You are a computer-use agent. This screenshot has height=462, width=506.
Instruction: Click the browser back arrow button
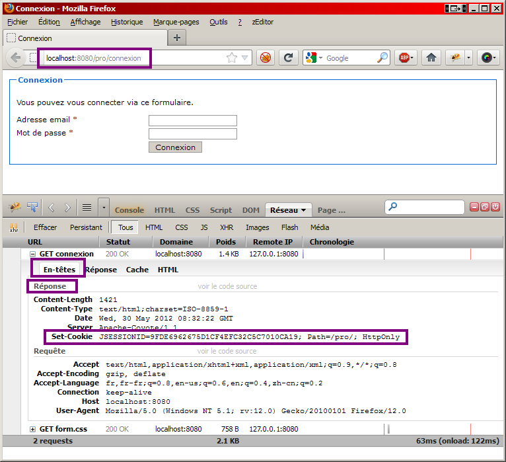click(15, 58)
